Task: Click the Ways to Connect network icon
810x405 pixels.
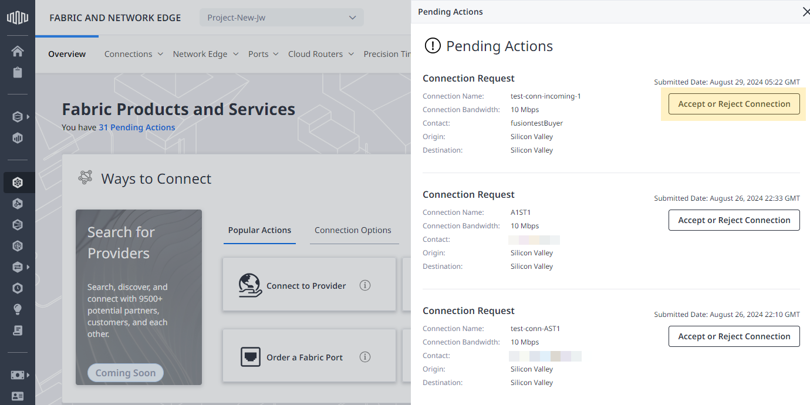Action: click(86, 177)
